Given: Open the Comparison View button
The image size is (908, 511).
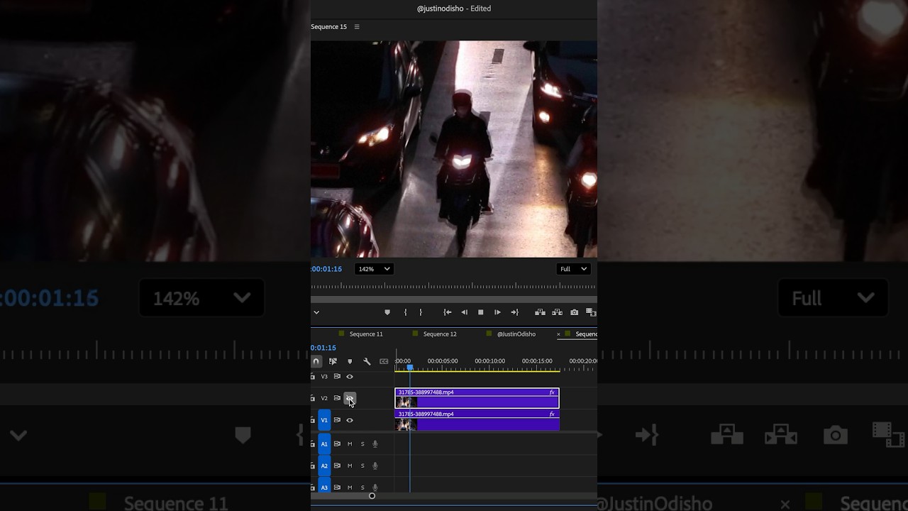Looking at the screenshot, I should 591,312.
